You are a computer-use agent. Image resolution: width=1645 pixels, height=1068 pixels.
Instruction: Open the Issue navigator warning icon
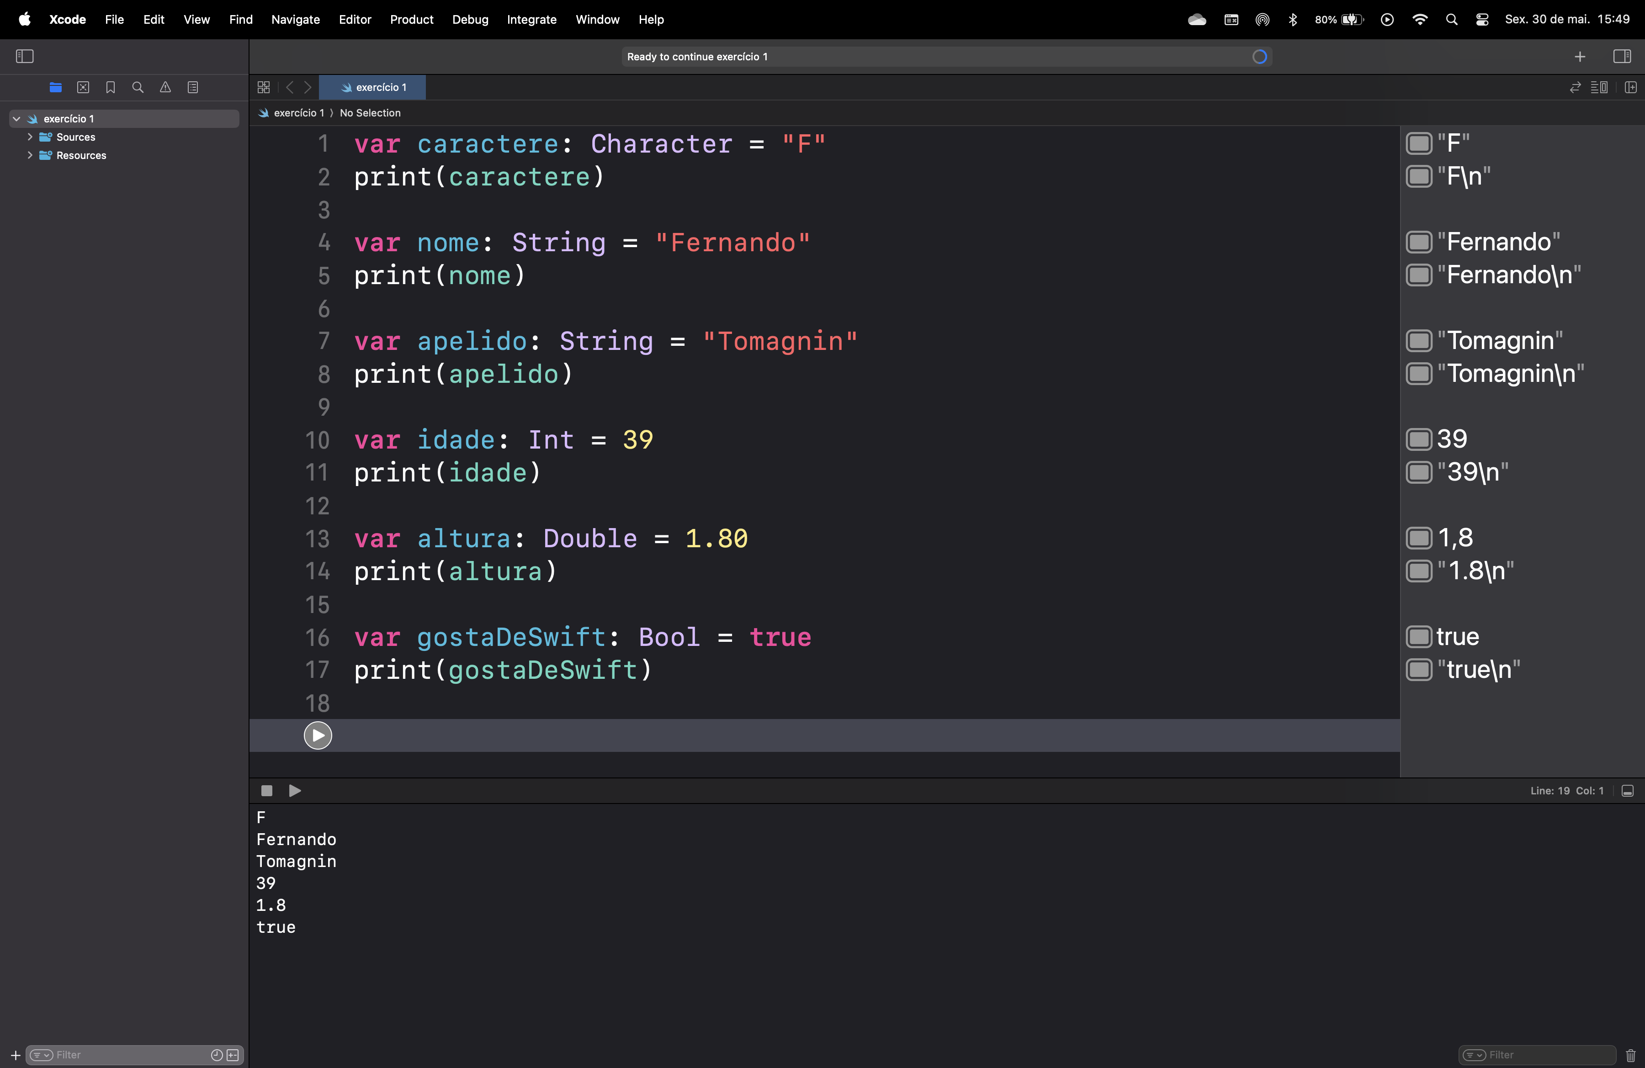[165, 88]
